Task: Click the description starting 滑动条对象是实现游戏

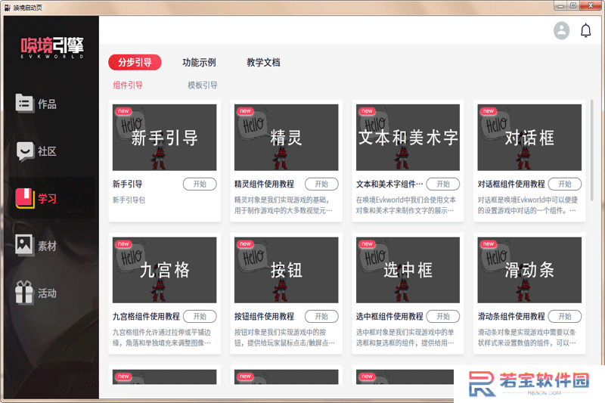Action: pos(526,337)
